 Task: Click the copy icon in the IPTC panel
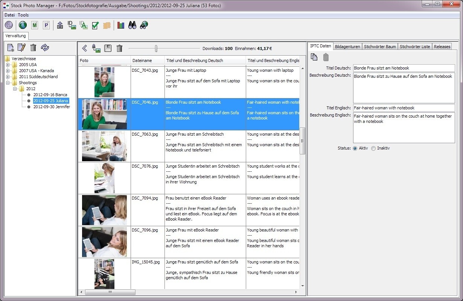pos(314,57)
